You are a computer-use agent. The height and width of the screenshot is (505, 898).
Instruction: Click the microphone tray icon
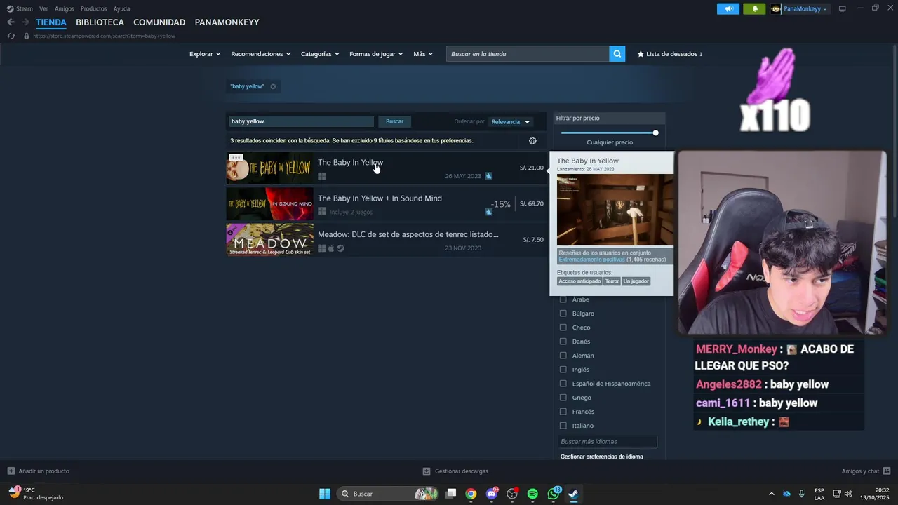click(801, 494)
